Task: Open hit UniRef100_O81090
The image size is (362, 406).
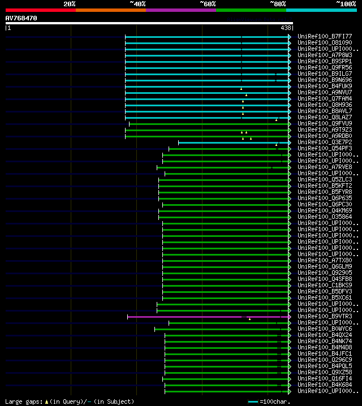Action: 325,42
